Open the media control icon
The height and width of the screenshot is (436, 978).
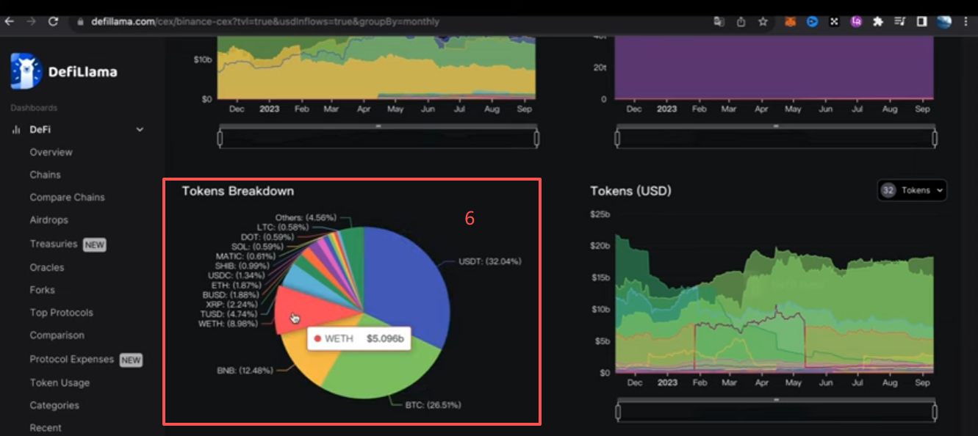click(899, 22)
